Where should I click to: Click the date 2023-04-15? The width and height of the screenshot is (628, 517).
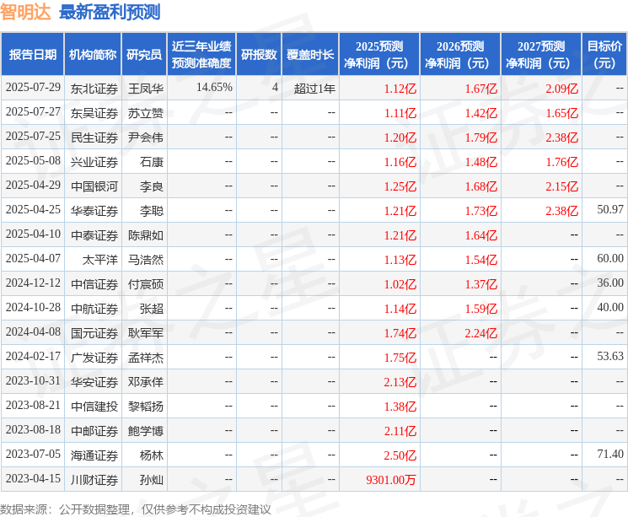[x=33, y=478]
